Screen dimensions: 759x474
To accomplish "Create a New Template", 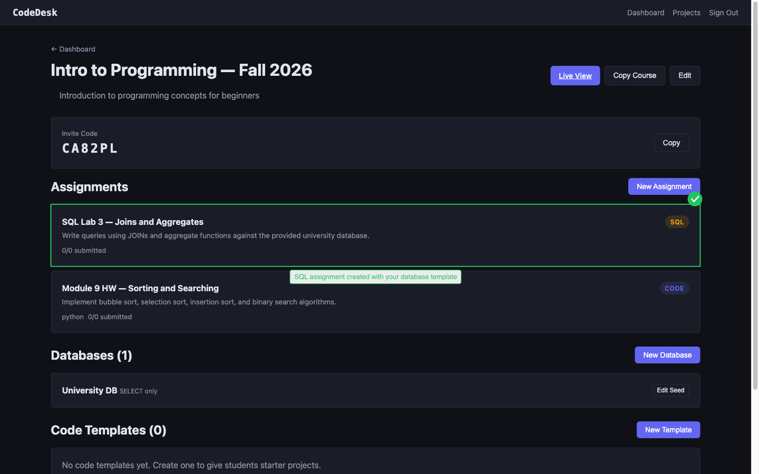I will click(x=668, y=430).
